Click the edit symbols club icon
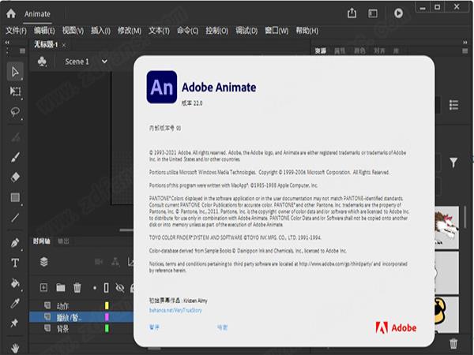The height and width of the screenshot is (355, 474). [x=42, y=62]
